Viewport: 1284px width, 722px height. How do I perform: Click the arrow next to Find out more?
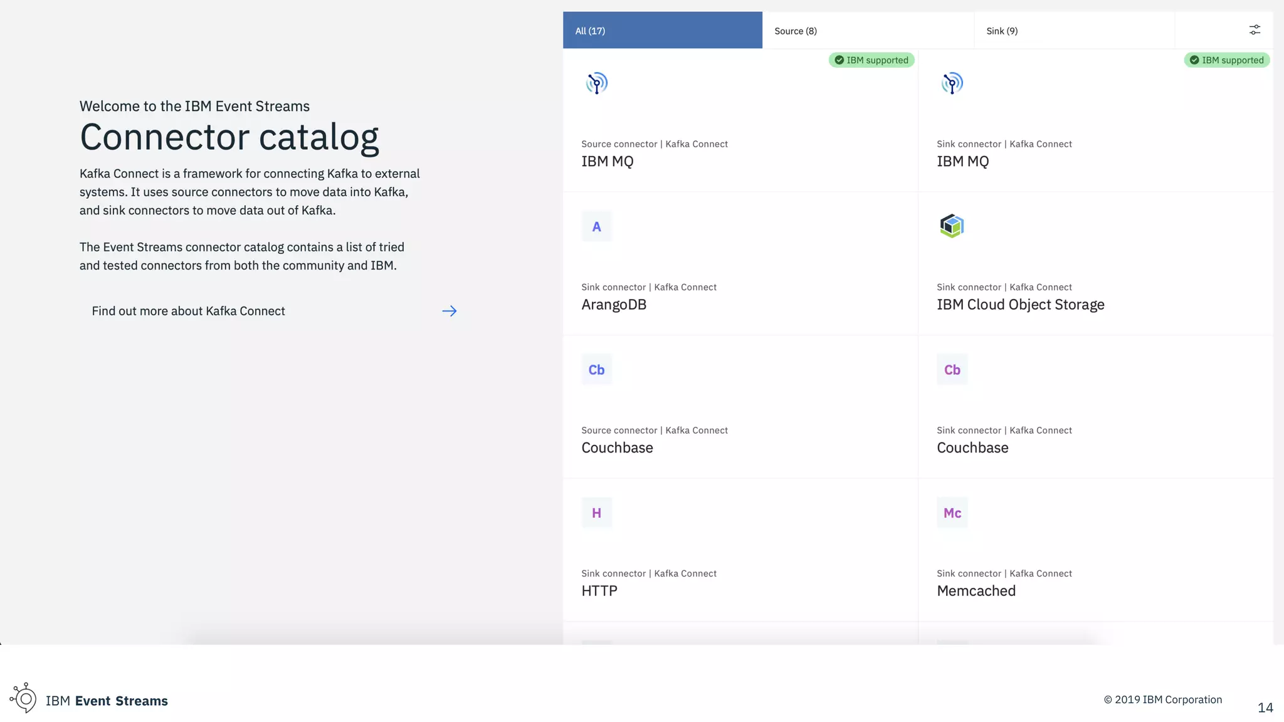pos(449,311)
